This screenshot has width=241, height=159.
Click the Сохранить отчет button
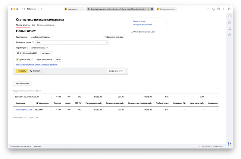pos(116,71)
